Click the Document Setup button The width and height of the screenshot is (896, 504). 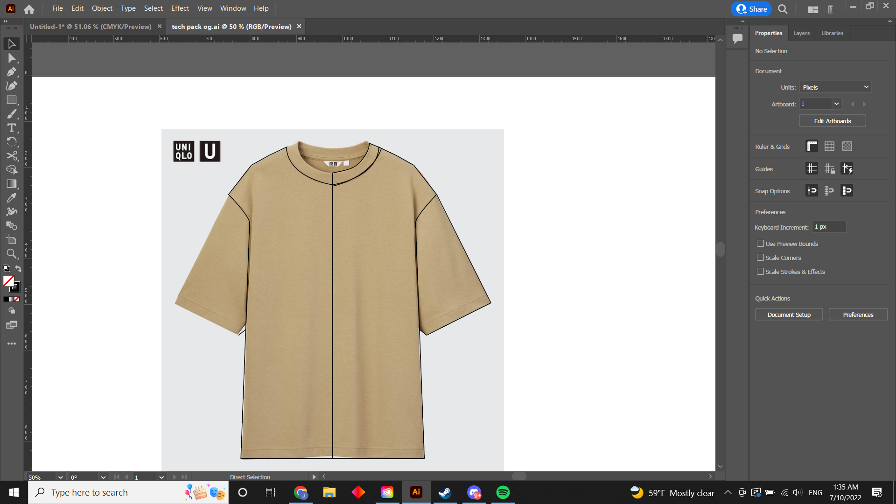pos(789,315)
